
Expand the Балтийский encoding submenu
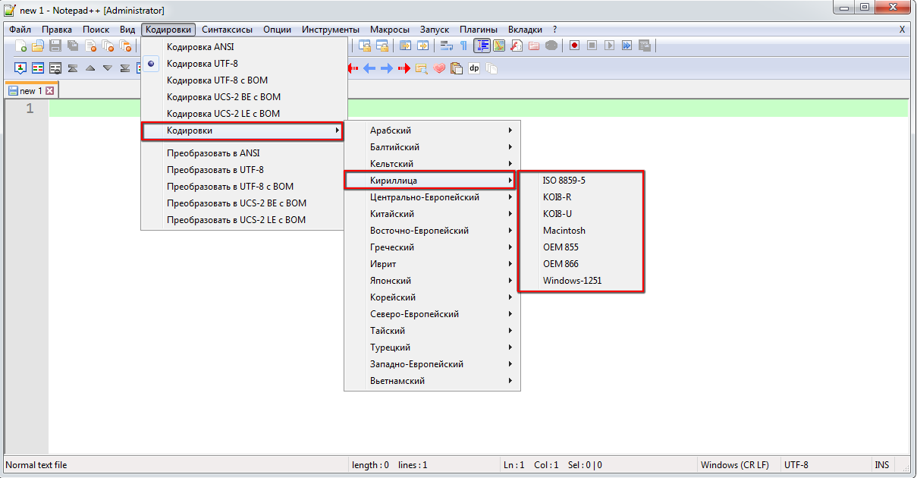tap(432, 147)
